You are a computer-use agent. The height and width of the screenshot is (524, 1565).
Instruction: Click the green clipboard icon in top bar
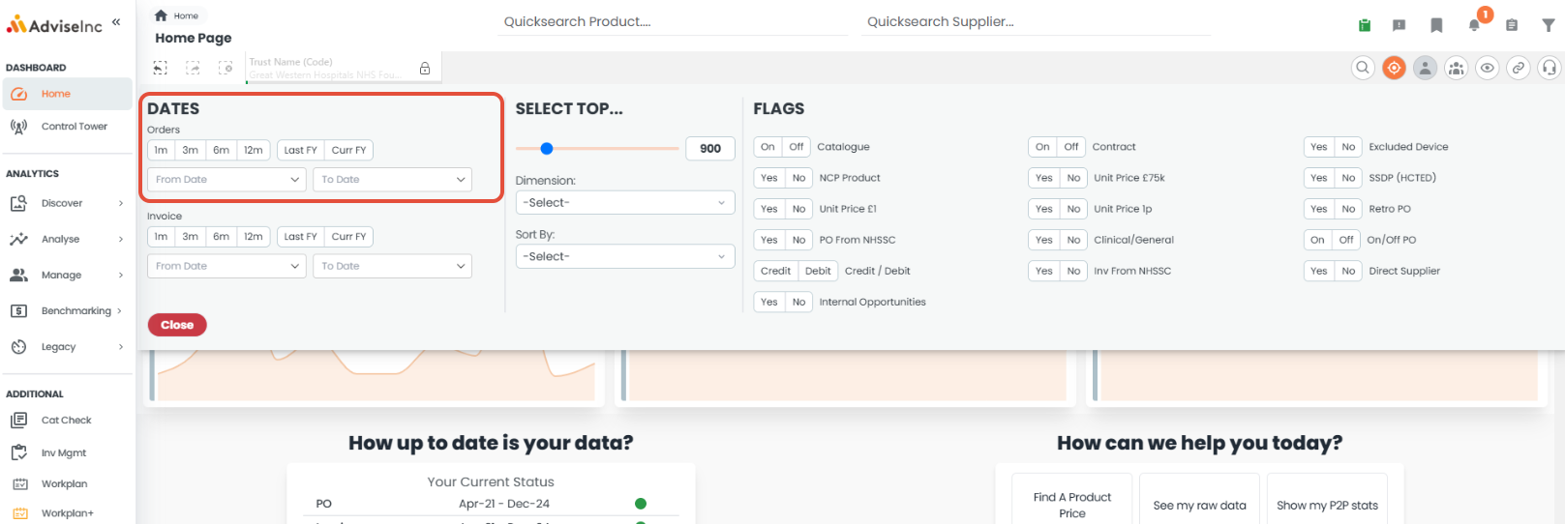[x=1365, y=25]
